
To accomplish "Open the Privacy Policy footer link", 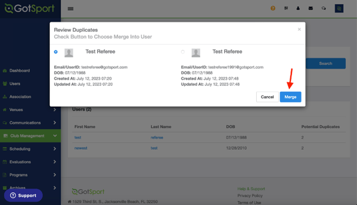I will point(250,195).
